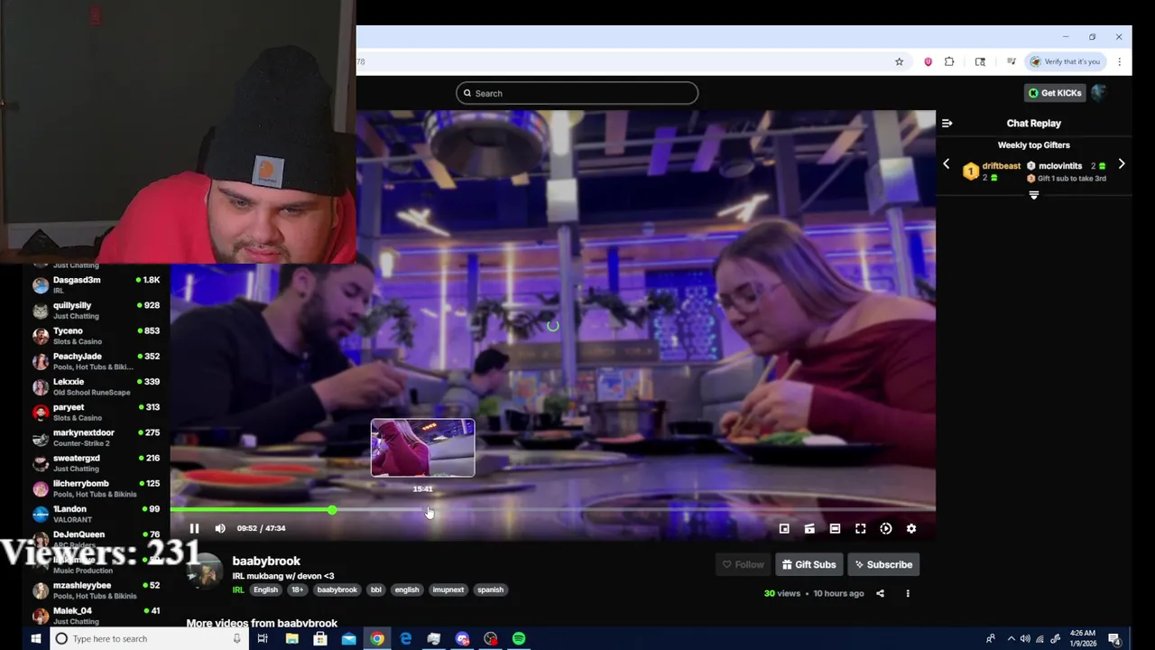Open the Chrome extensions puzzle icon
The width and height of the screenshot is (1155, 650).
point(949,61)
